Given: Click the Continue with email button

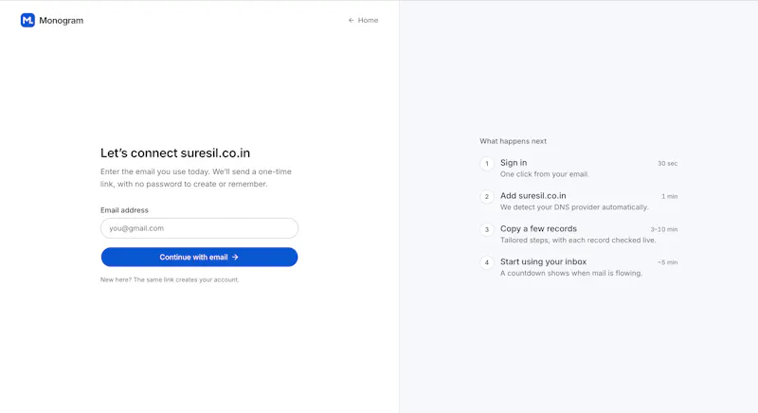Looking at the screenshot, I should click(199, 257).
